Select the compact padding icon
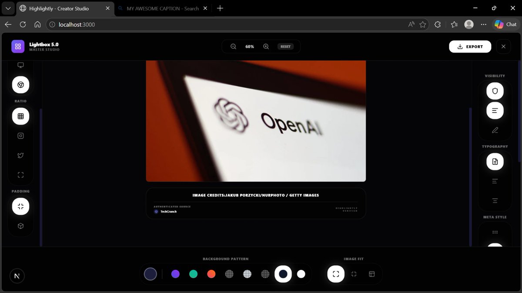 [x=20, y=206]
